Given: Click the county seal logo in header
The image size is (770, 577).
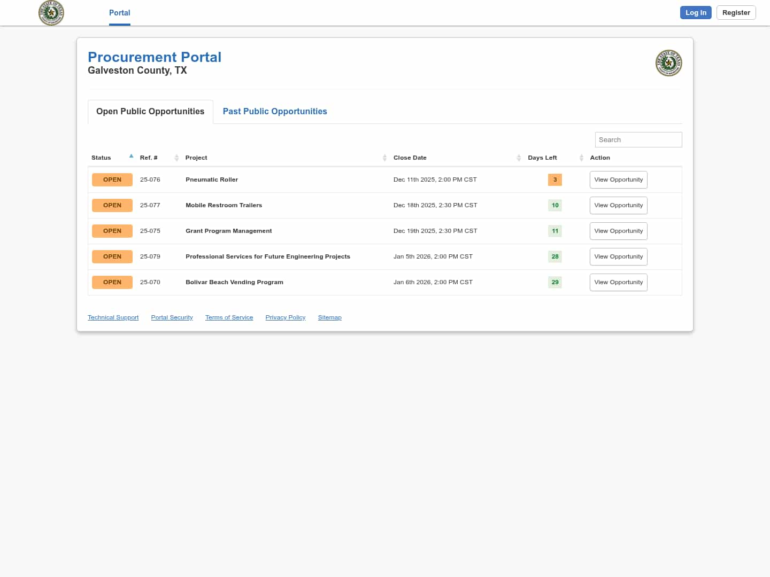Looking at the screenshot, I should pyautogui.click(x=51, y=13).
